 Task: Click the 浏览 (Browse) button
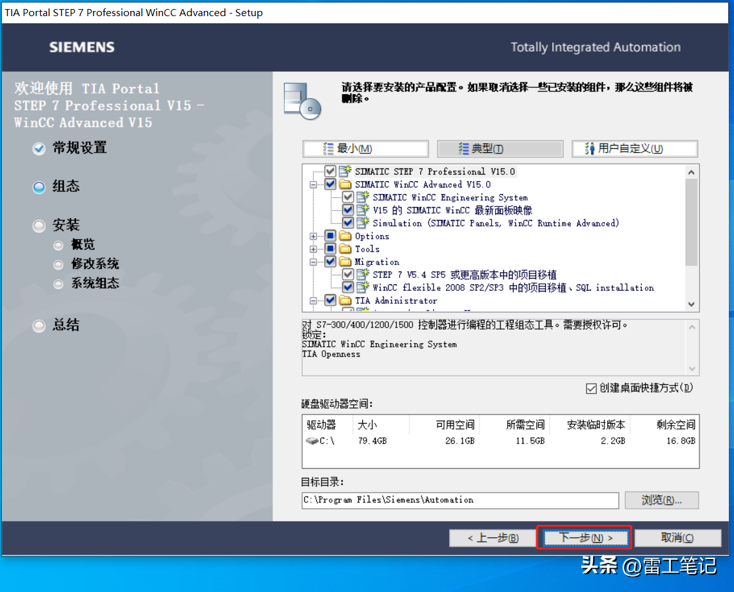[661, 500]
